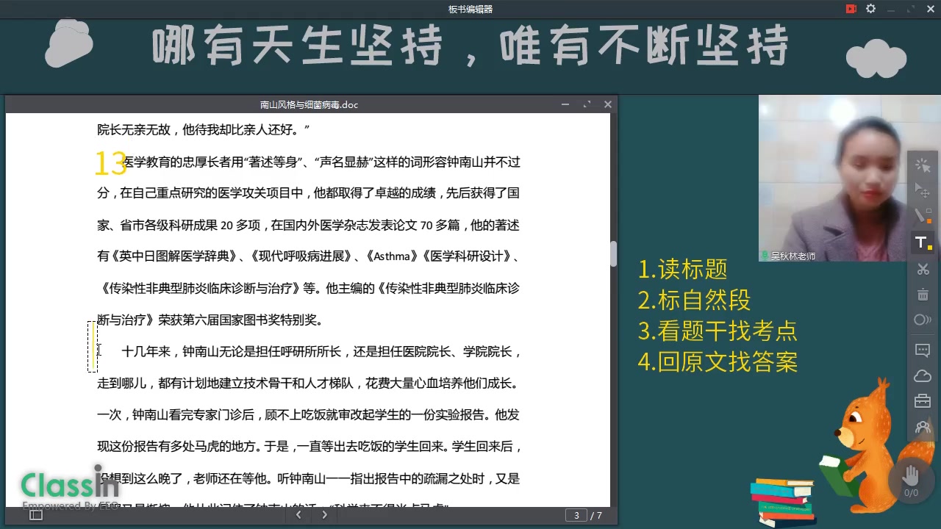Click the line '院长无亲无故'
This screenshot has height=529, width=941.
click(204, 130)
